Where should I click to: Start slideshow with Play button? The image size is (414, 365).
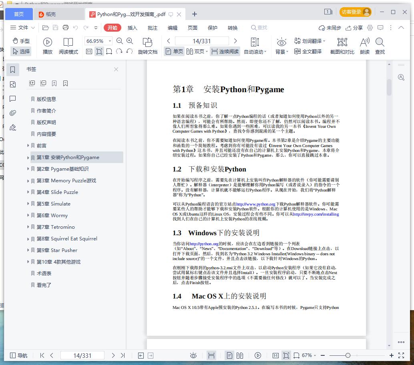pyautogui.click(x=48, y=46)
